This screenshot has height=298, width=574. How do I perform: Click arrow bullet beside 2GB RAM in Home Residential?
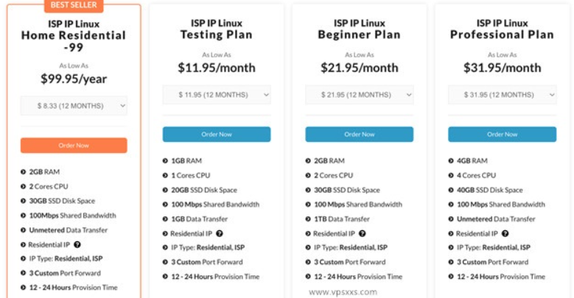[x=24, y=171]
